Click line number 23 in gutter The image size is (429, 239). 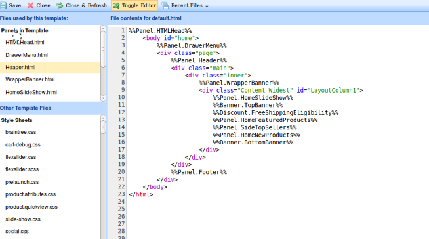pos(121,194)
